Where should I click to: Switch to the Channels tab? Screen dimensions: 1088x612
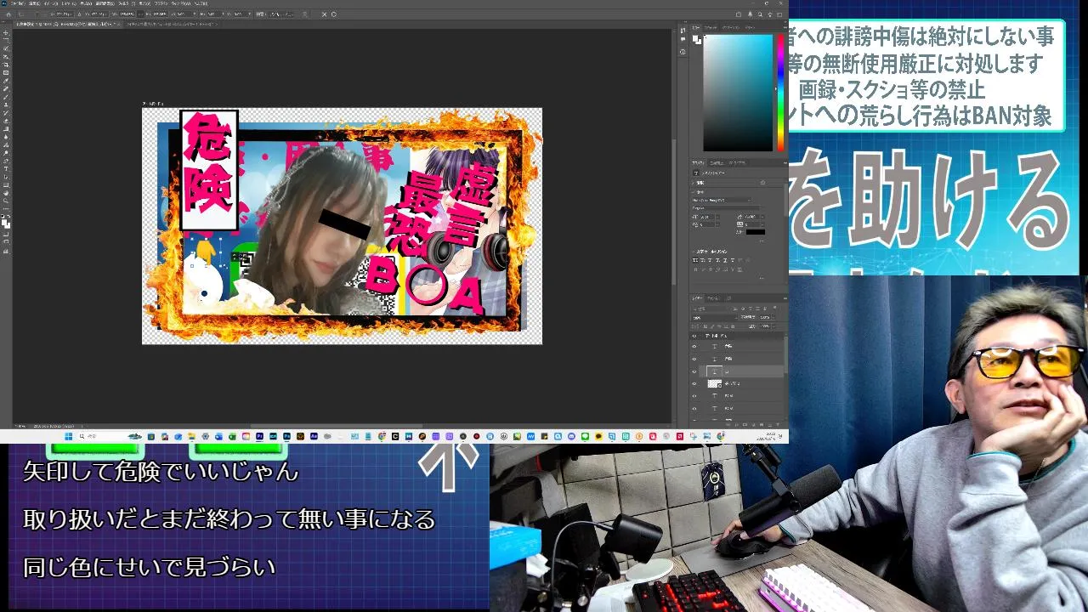tap(713, 297)
